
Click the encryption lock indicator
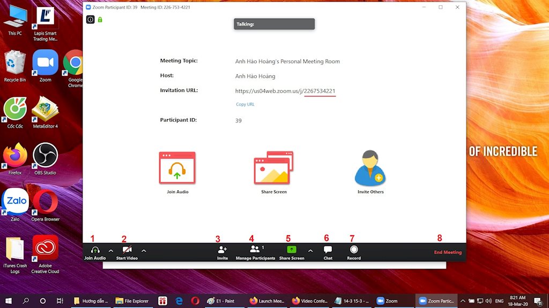point(99,19)
